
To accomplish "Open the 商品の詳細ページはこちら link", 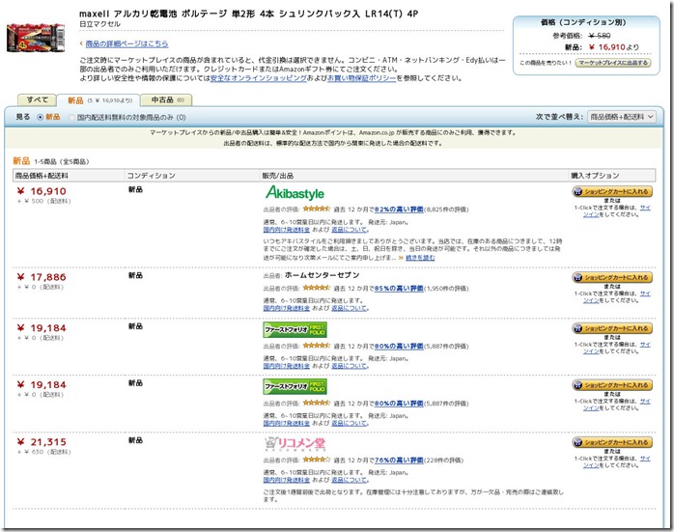I will [126, 43].
